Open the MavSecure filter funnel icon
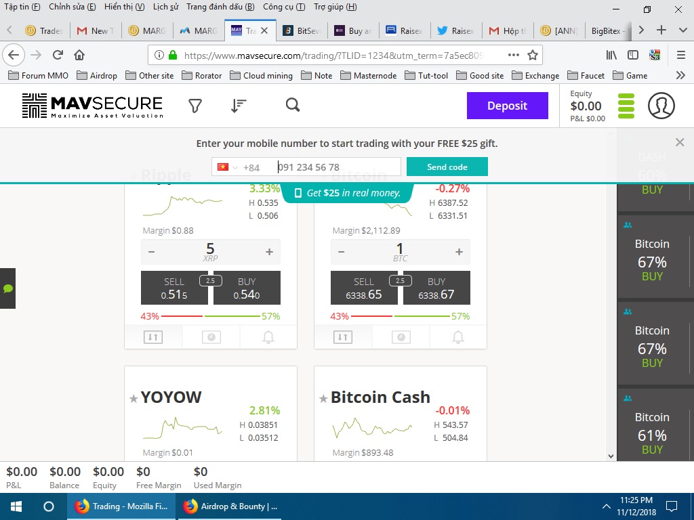This screenshot has height=520, width=694. click(x=195, y=106)
